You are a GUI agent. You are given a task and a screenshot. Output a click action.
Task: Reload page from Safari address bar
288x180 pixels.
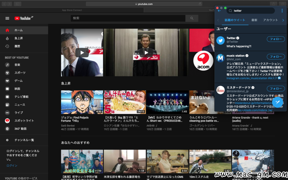pyautogui.click(x=200, y=4)
